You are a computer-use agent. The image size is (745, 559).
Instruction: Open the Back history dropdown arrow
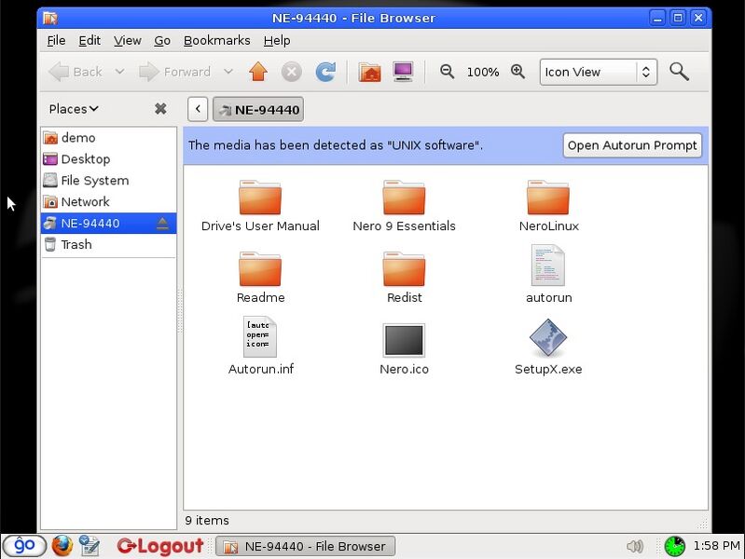pos(119,72)
